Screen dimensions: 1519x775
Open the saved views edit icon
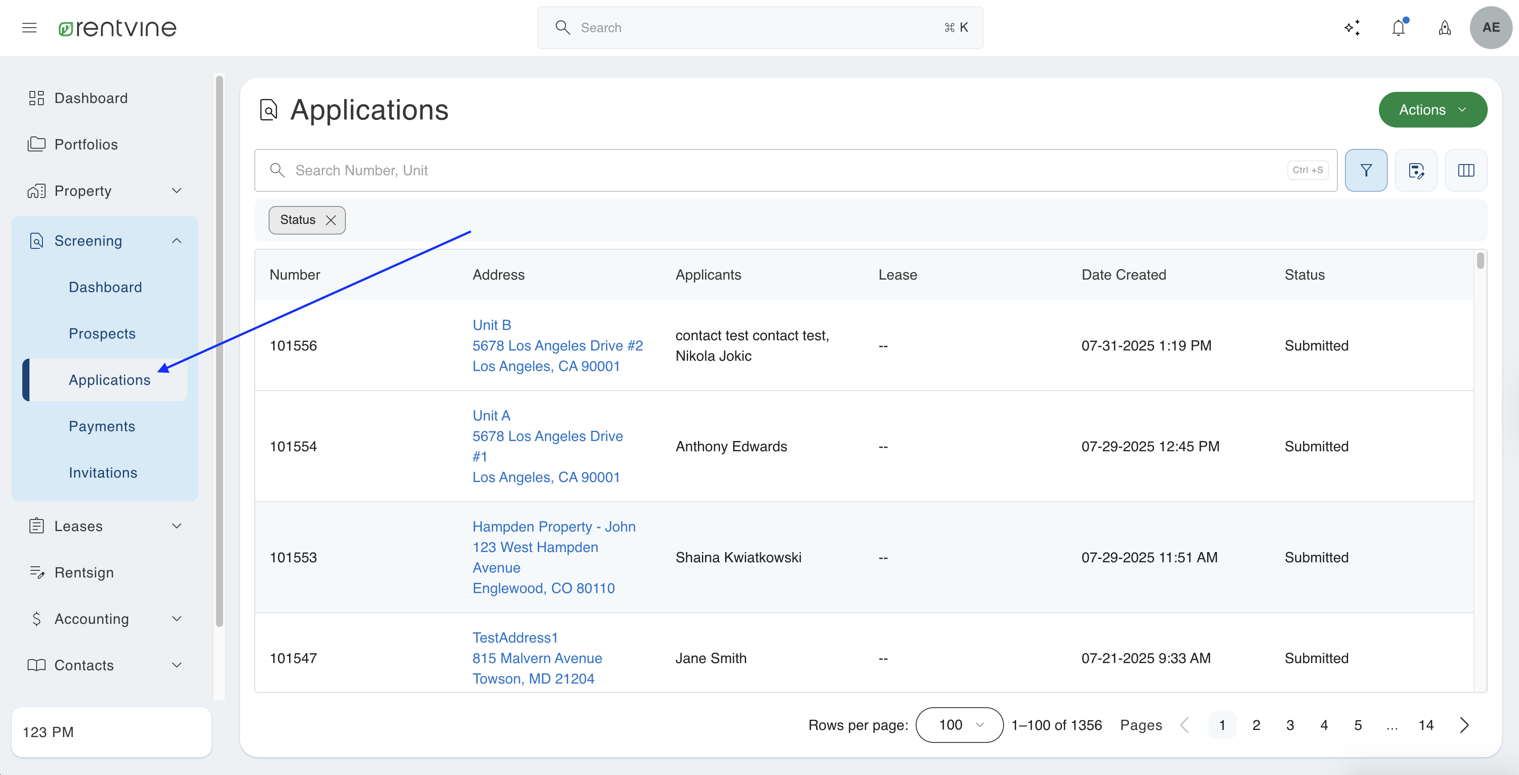tap(1416, 170)
